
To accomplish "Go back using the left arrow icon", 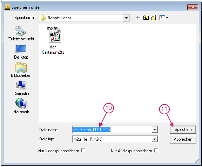I will point(138,18).
